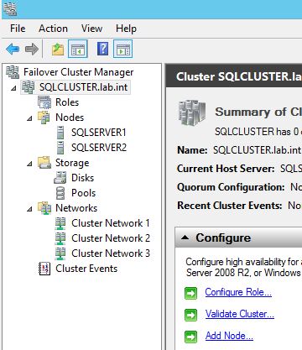Image resolution: width=302 pixels, height=350 pixels.
Task: Collapse the Nodes tree branch
Action: point(29,118)
